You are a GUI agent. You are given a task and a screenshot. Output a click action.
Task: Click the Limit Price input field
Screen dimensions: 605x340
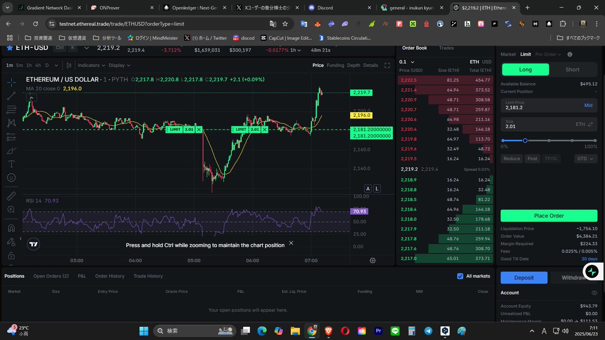[549, 105]
